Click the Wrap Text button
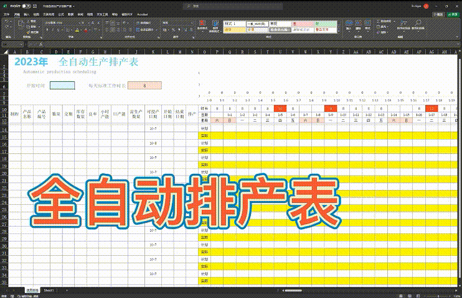The width and height of the screenshot is (462, 298). (144, 22)
